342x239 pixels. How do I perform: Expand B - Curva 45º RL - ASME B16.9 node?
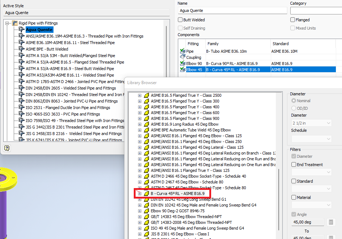point(140,194)
